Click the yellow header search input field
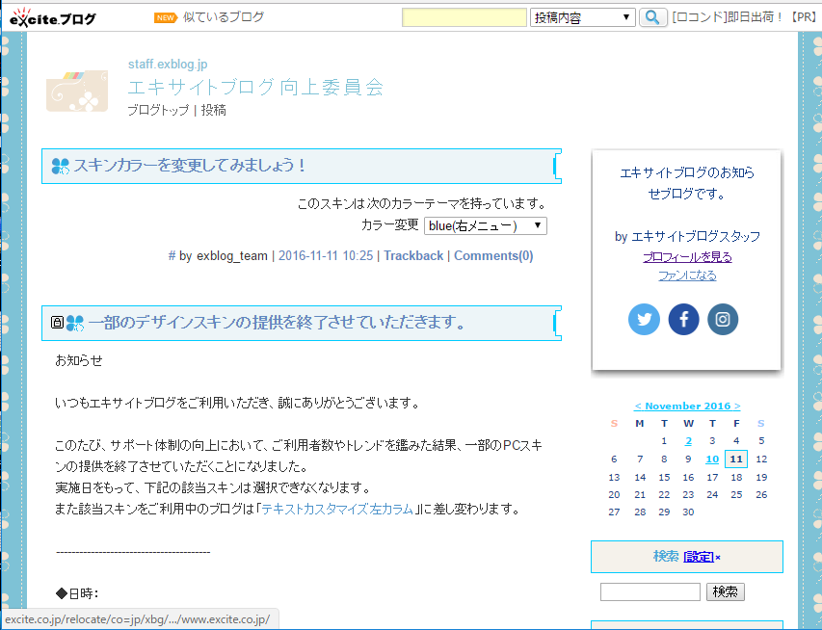 pos(464,17)
